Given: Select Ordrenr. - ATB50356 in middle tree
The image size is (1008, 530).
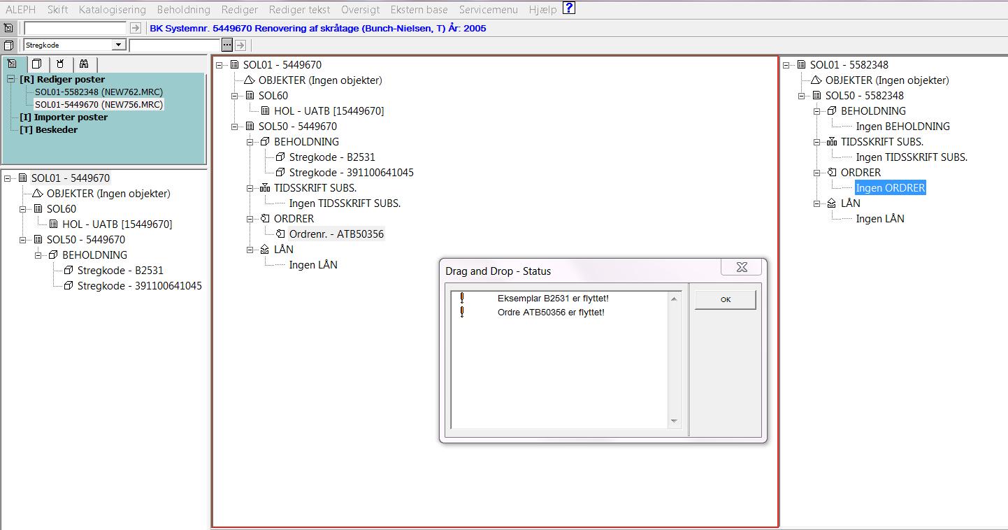Looking at the screenshot, I should point(336,234).
